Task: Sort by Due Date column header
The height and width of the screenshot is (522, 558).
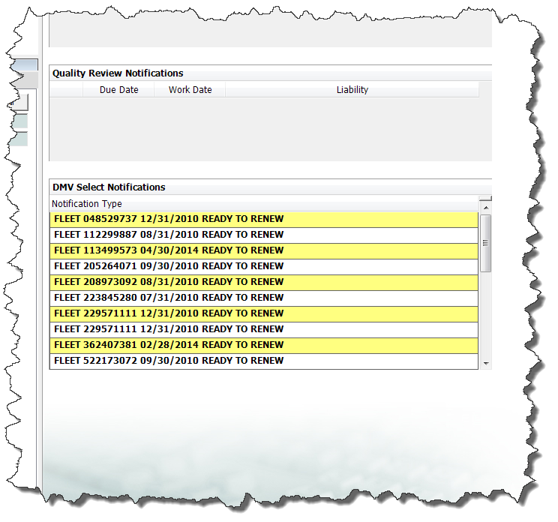Action: tap(118, 90)
